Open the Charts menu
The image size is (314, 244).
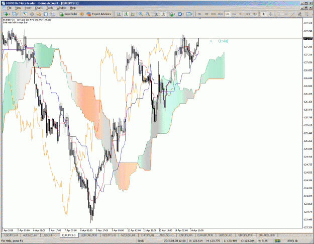[x=39, y=8]
